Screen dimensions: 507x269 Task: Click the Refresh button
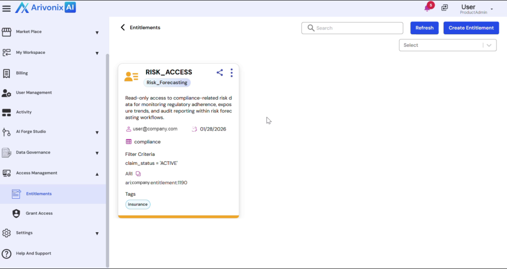coord(424,28)
